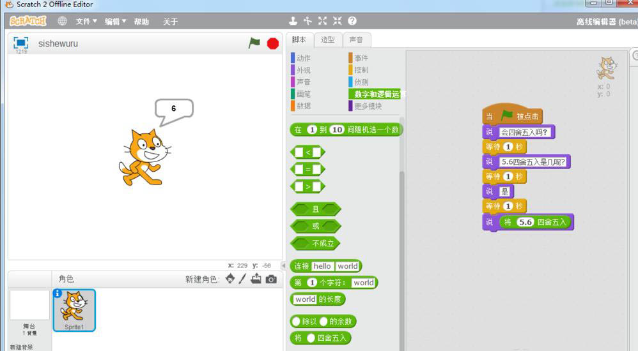Click the 除以 的余数 mod block
This screenshot has height=351, width=638.
(x=323, y=322)
